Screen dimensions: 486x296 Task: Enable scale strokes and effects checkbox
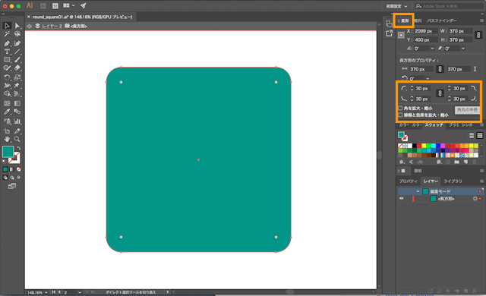coord(400,115)
